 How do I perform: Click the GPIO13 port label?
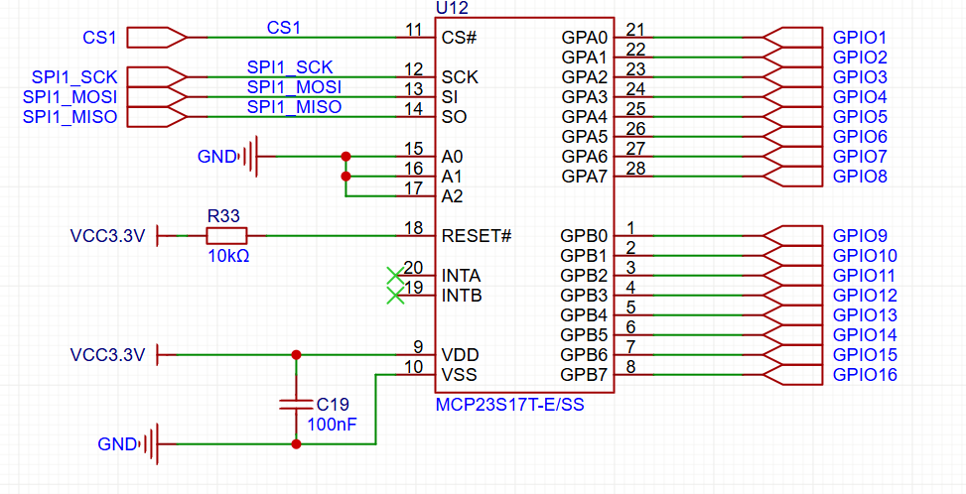pyautogui.click(x=865, y=315)
